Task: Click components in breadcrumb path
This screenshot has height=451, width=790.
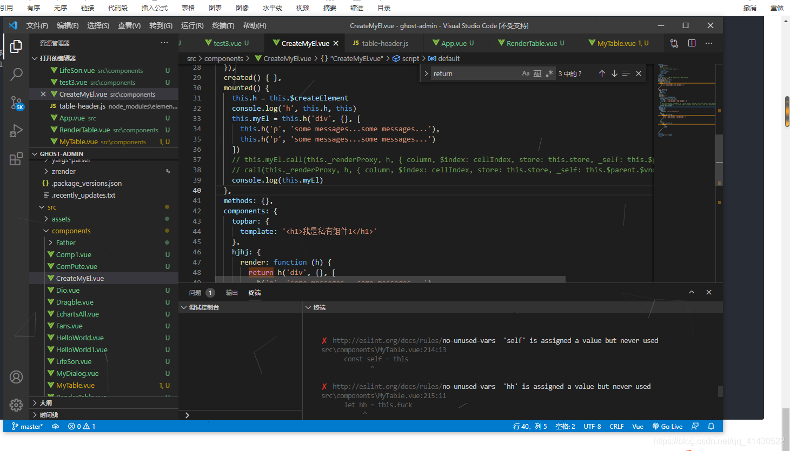Action: [x=223, y=58]
